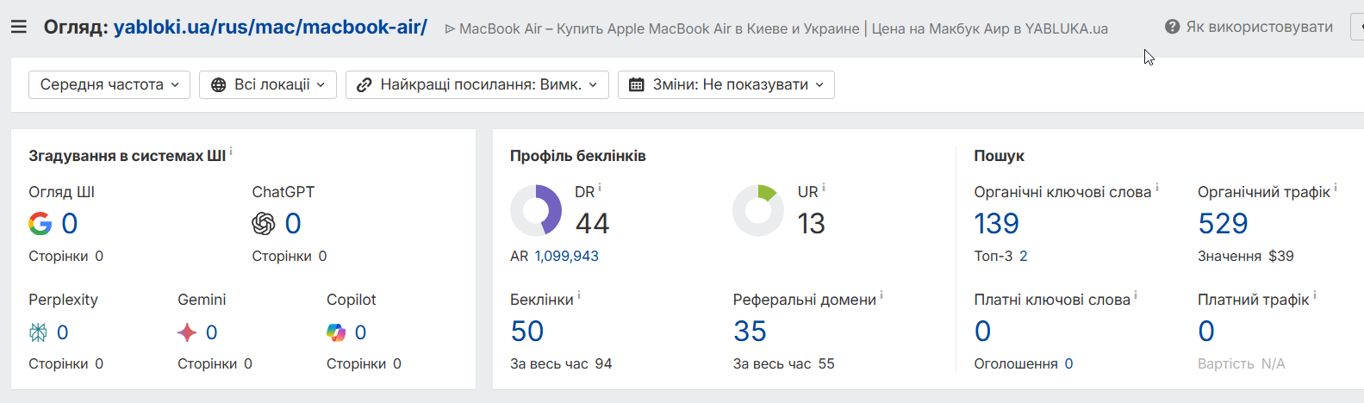Click the question mark help icon

click(x=1172, y=28)
